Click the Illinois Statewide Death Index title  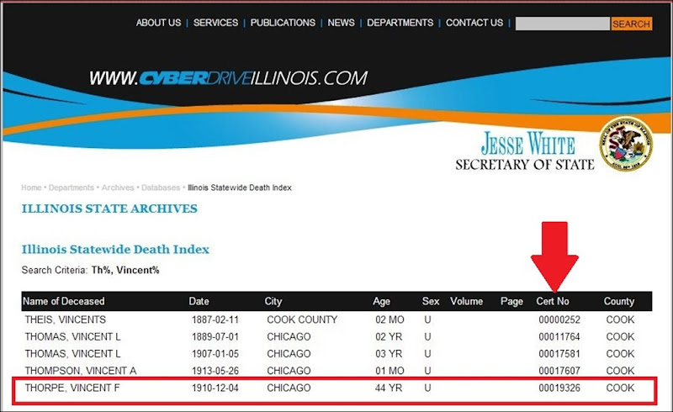[115, 250]
